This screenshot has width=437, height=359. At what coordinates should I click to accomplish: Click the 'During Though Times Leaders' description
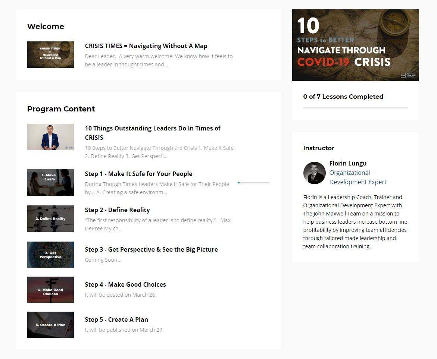click(157, 188)
